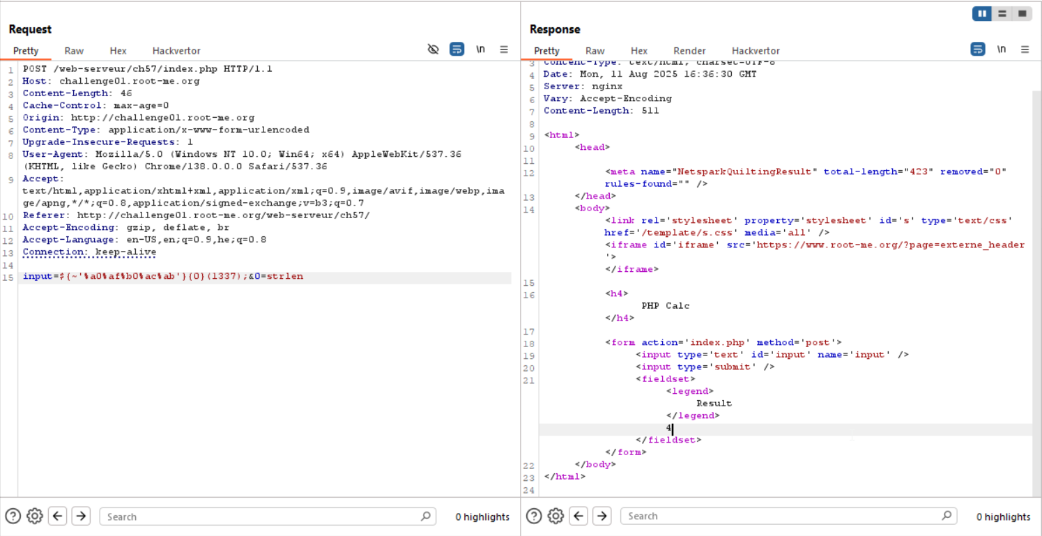Toggle hide non-printable characters icon in Request
The image size is (1042, 536).
[x=433, y=49]
